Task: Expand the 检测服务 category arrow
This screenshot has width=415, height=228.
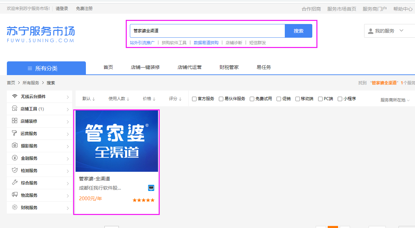Action: tap(68, 171)
